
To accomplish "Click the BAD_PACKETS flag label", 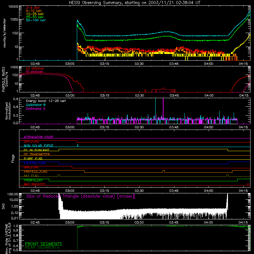I will [x=35, y=184].
